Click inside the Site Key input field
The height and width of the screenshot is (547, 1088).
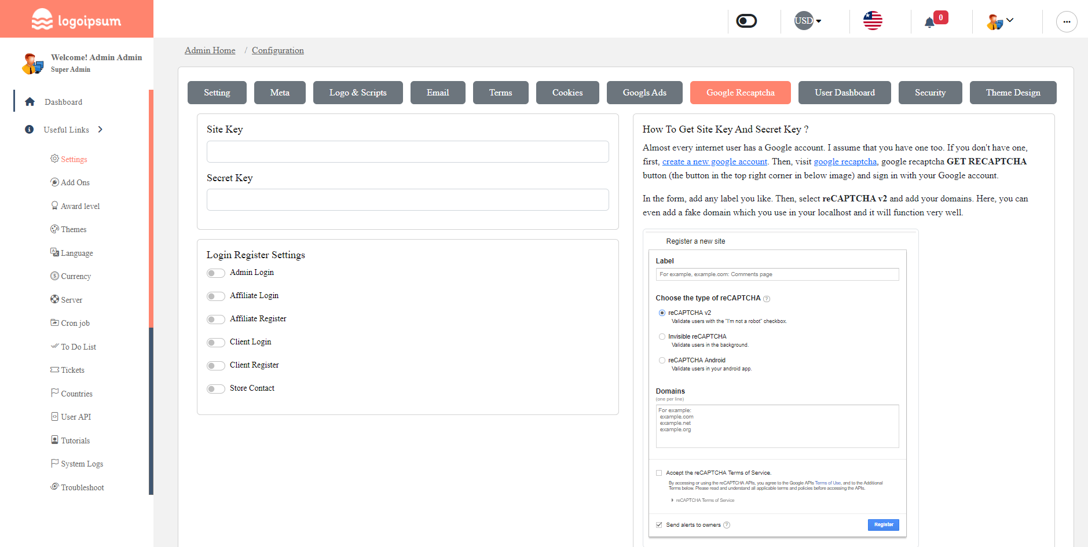click(x=407, y=152)
